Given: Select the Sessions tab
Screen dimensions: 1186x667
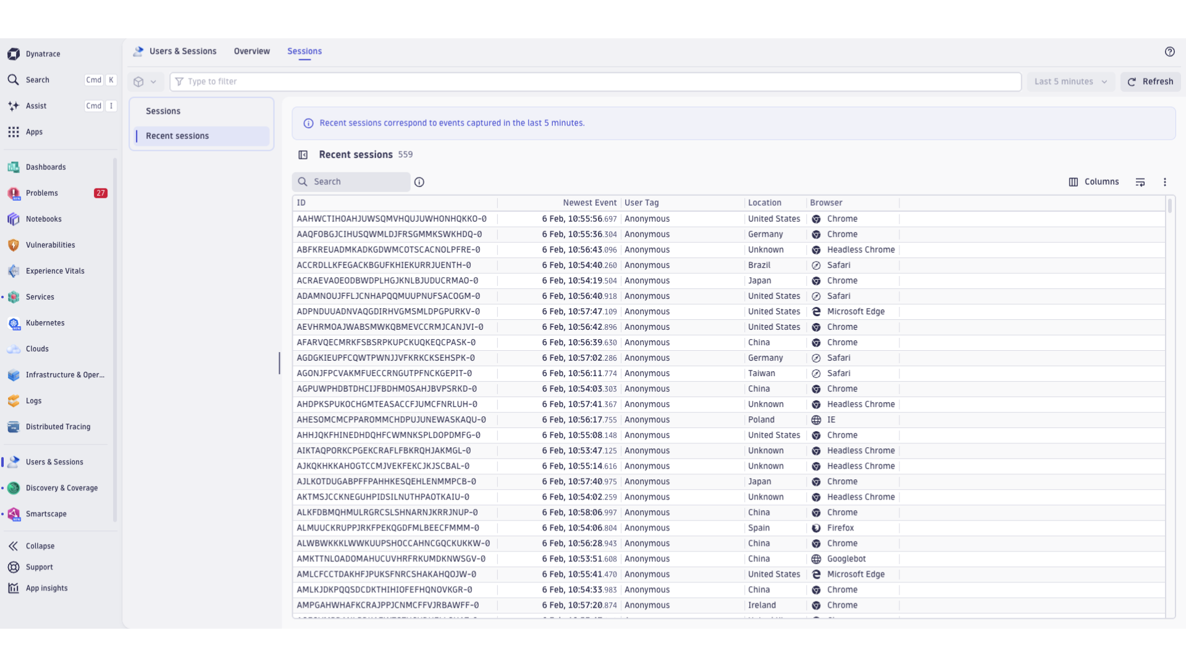Looking at the screenshot, I should coord(304,51).
